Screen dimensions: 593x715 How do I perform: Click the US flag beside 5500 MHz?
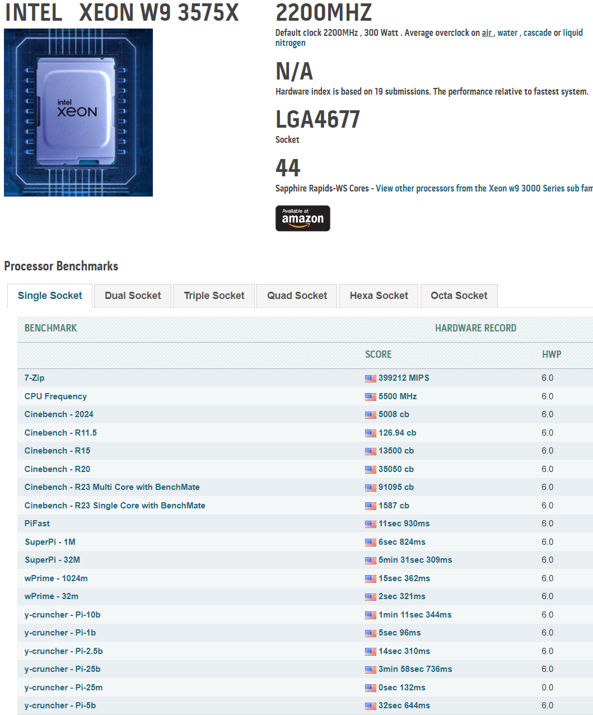(x=371, y=397)
